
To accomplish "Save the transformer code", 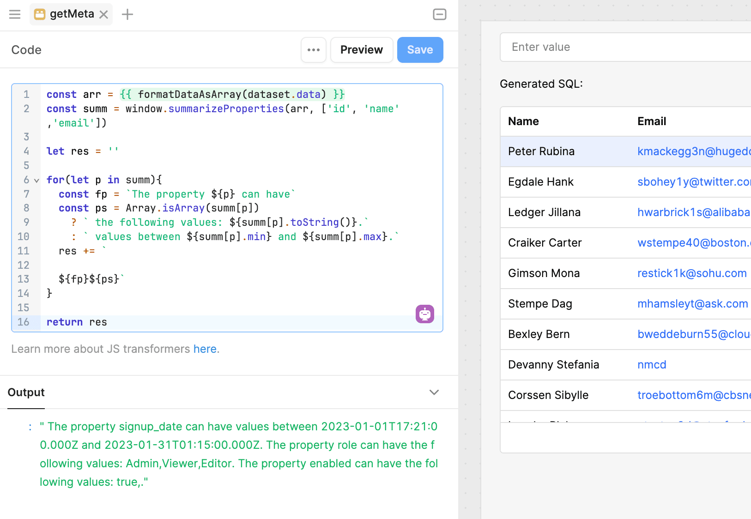I will coord(420,50).
